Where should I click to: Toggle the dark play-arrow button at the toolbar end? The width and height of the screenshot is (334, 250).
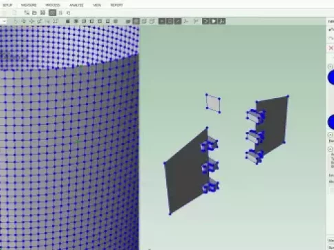(x=214, y=21)
